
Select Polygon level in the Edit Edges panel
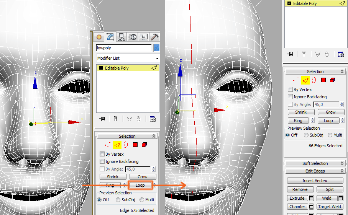[x=323, y=80]
